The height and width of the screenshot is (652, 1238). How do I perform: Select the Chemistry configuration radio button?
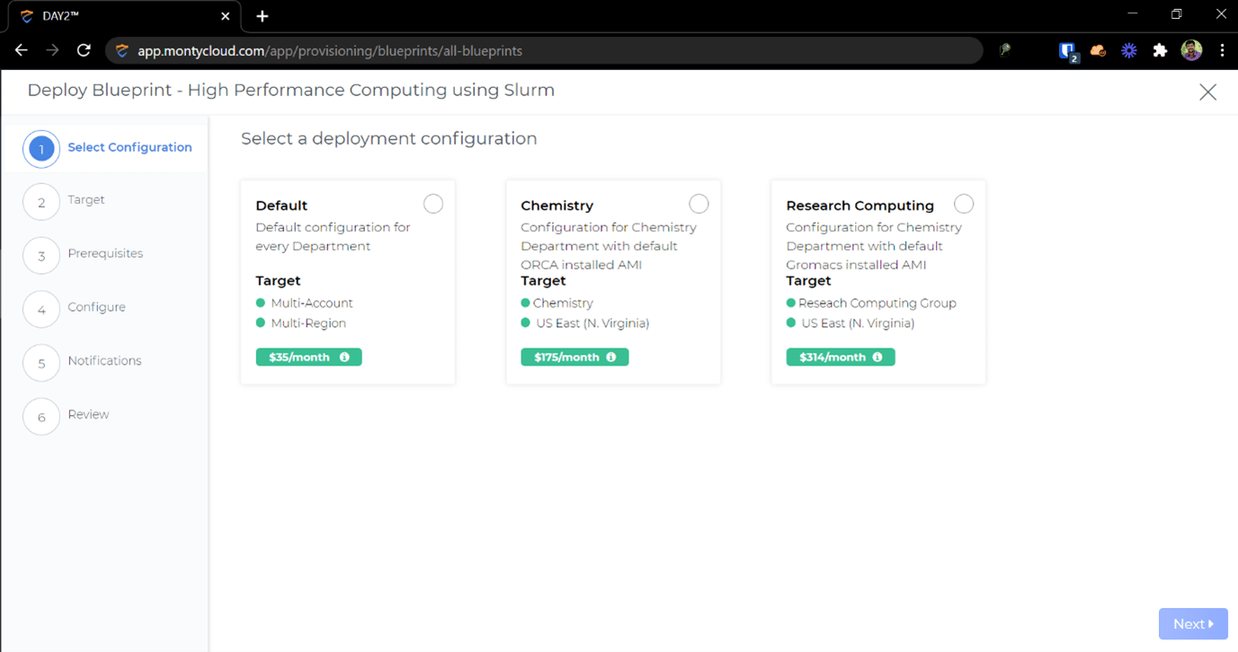(x=698, y=204)
